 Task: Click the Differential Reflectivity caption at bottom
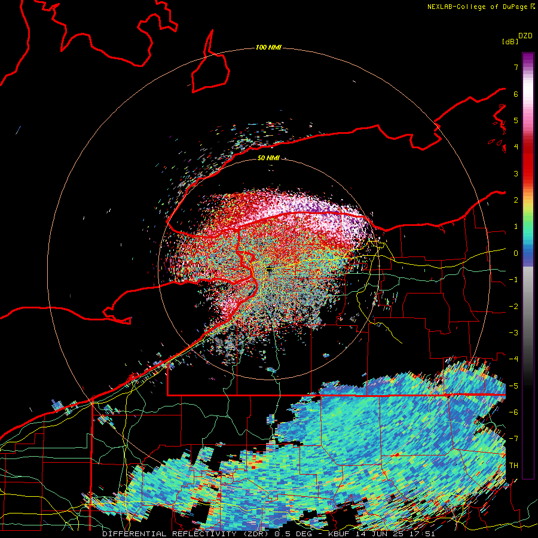pyautogui.click(x=268, y=534)
